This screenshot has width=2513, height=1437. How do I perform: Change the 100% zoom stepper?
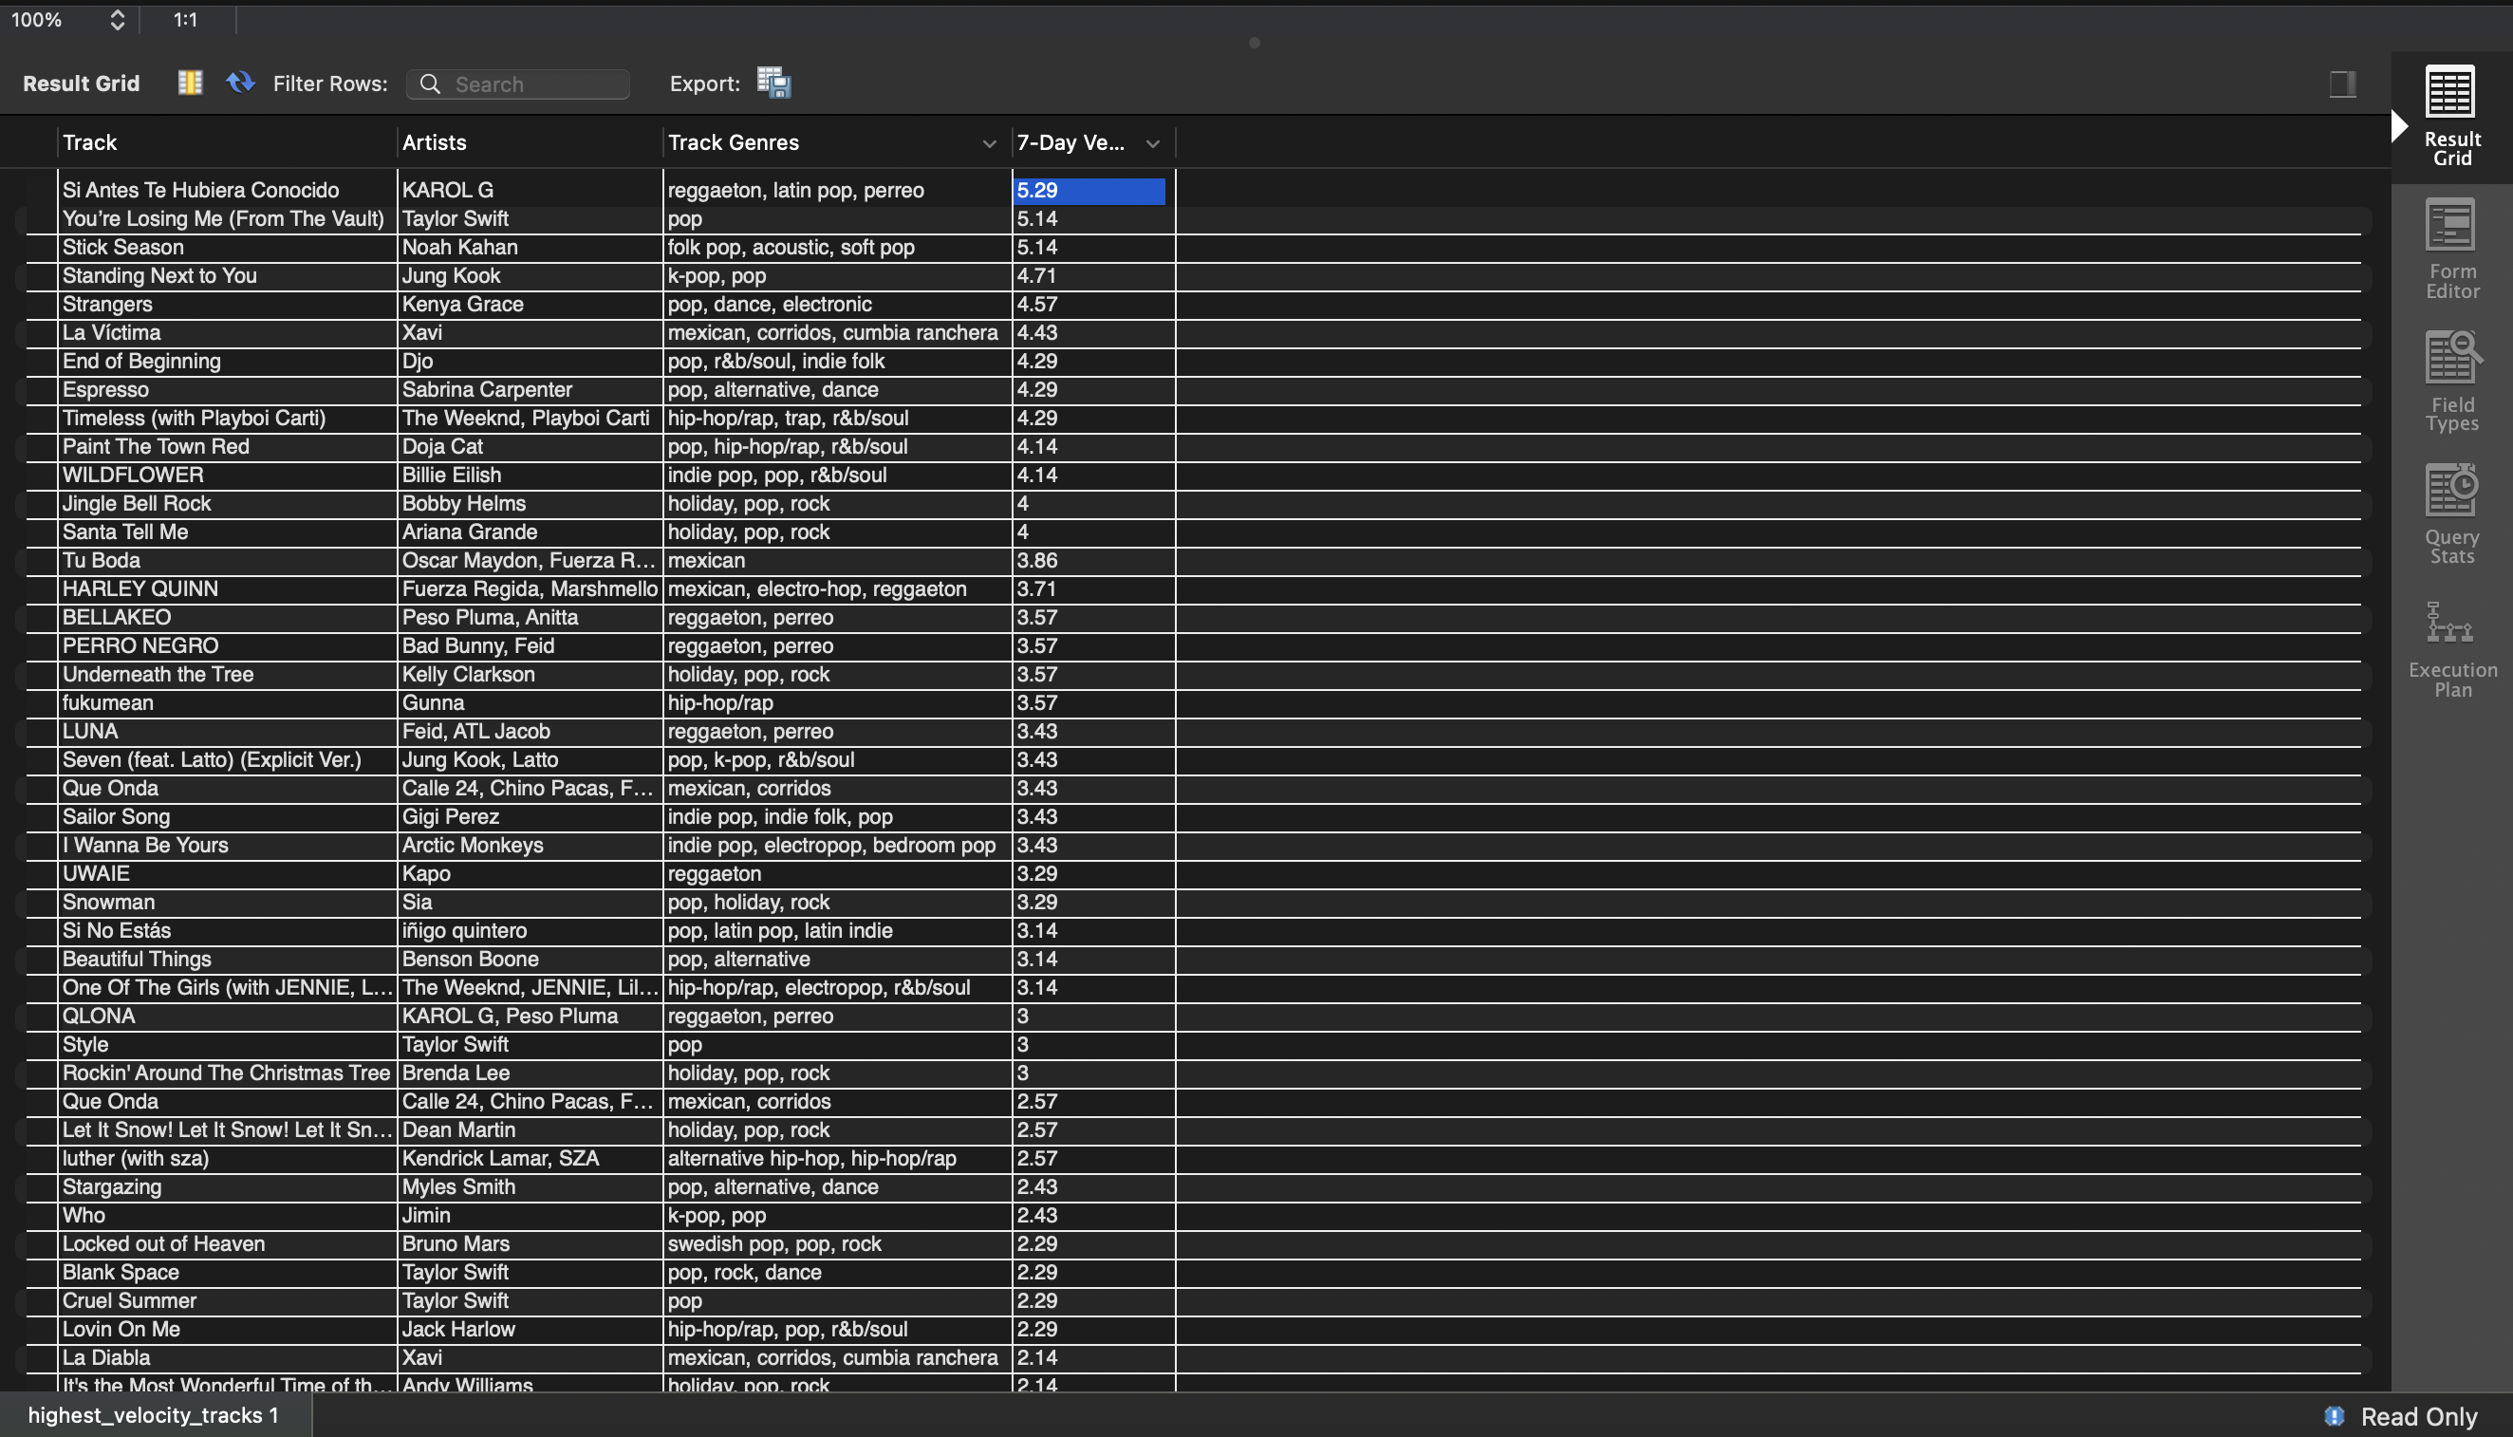(117, 20)
